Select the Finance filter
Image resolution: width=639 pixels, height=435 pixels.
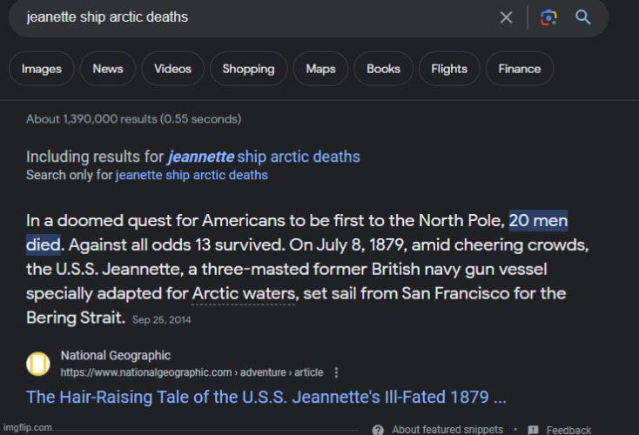pyautogui.click(x=520, y=69)
